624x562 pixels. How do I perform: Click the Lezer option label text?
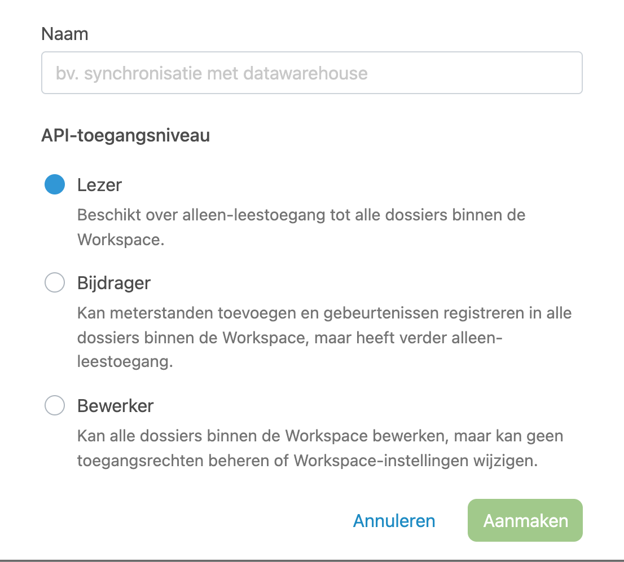(99, 185)
